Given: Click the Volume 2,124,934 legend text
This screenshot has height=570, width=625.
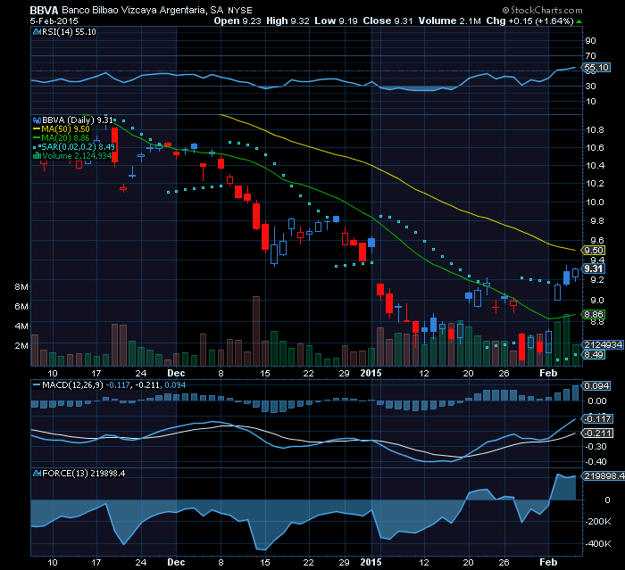Looking at the screenshot, I should pyautogui.click(x=77, y=156).
